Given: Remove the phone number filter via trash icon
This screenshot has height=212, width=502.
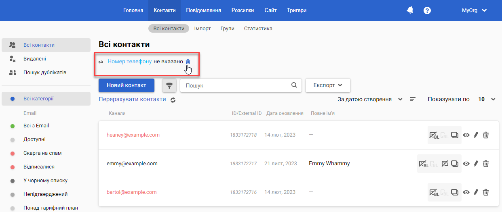Looking at the screenshot, I should [188, 62].
